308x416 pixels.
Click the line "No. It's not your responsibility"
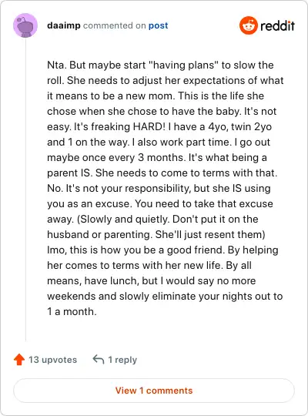point(159,189)
